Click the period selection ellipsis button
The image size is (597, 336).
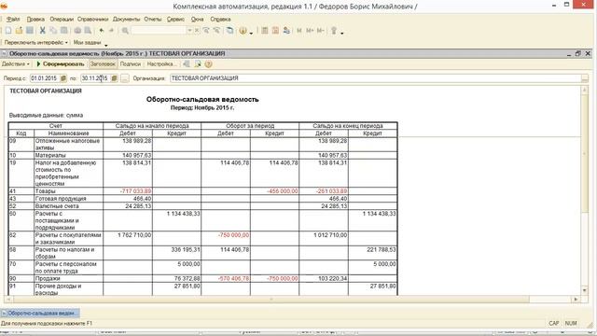[124, 78]
